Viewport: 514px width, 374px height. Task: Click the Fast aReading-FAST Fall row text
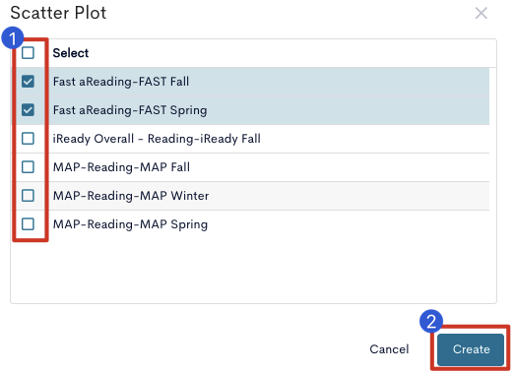point(121,82)
